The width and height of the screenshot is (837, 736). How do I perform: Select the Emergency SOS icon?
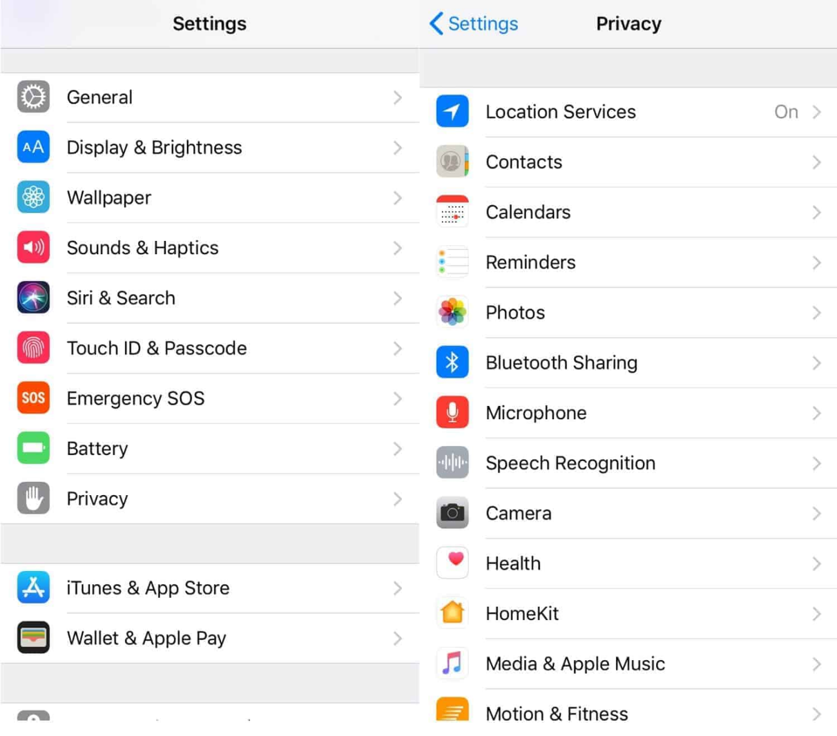click(x=33, y=398)
